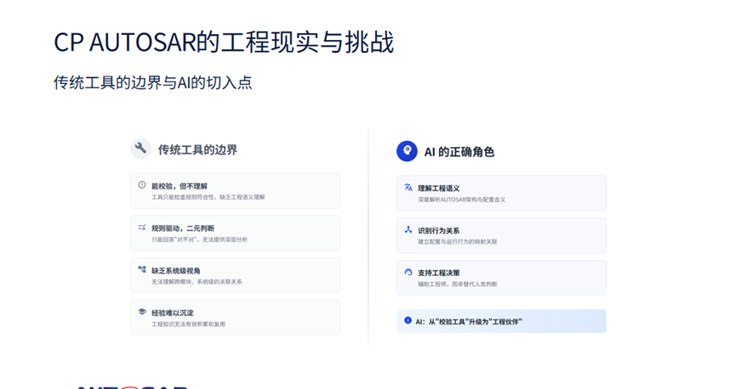Click the translate icon beside 理解工程语义
This screenshot has width=736, height=389.
(408, 188)
